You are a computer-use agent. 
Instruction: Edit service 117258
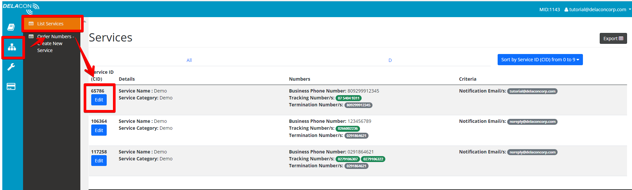click(99, 161)
